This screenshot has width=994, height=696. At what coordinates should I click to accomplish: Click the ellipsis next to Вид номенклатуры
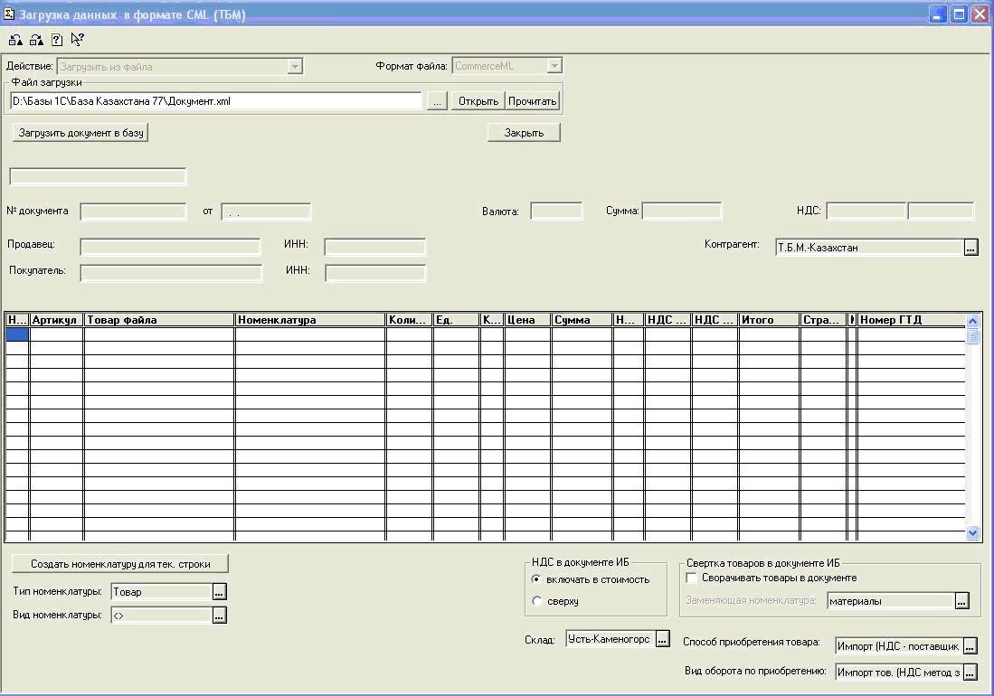coord(219,616)
